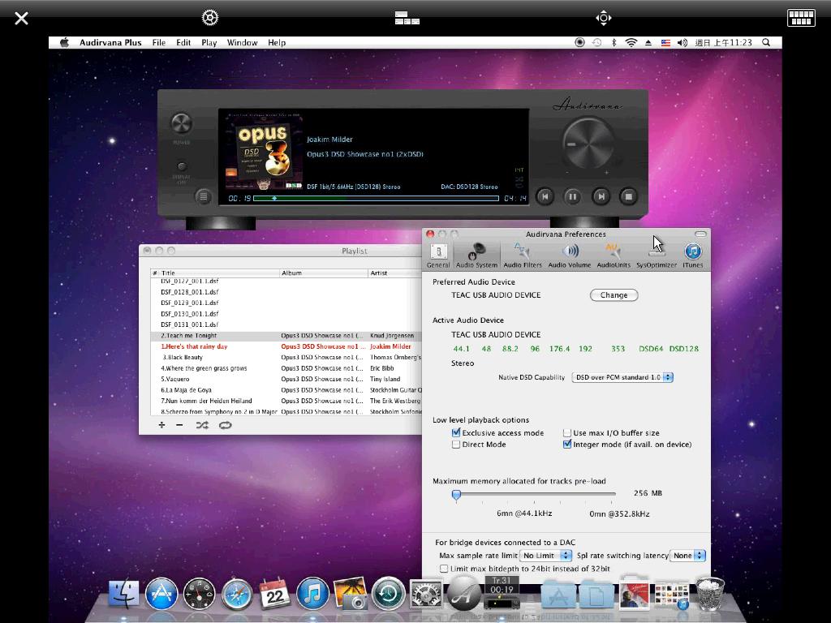Open the General preferences tab
831x623 pixels.
click(x=438, y=256)
